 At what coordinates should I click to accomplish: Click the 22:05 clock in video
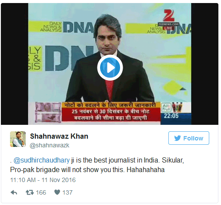(x=171, y=116)
